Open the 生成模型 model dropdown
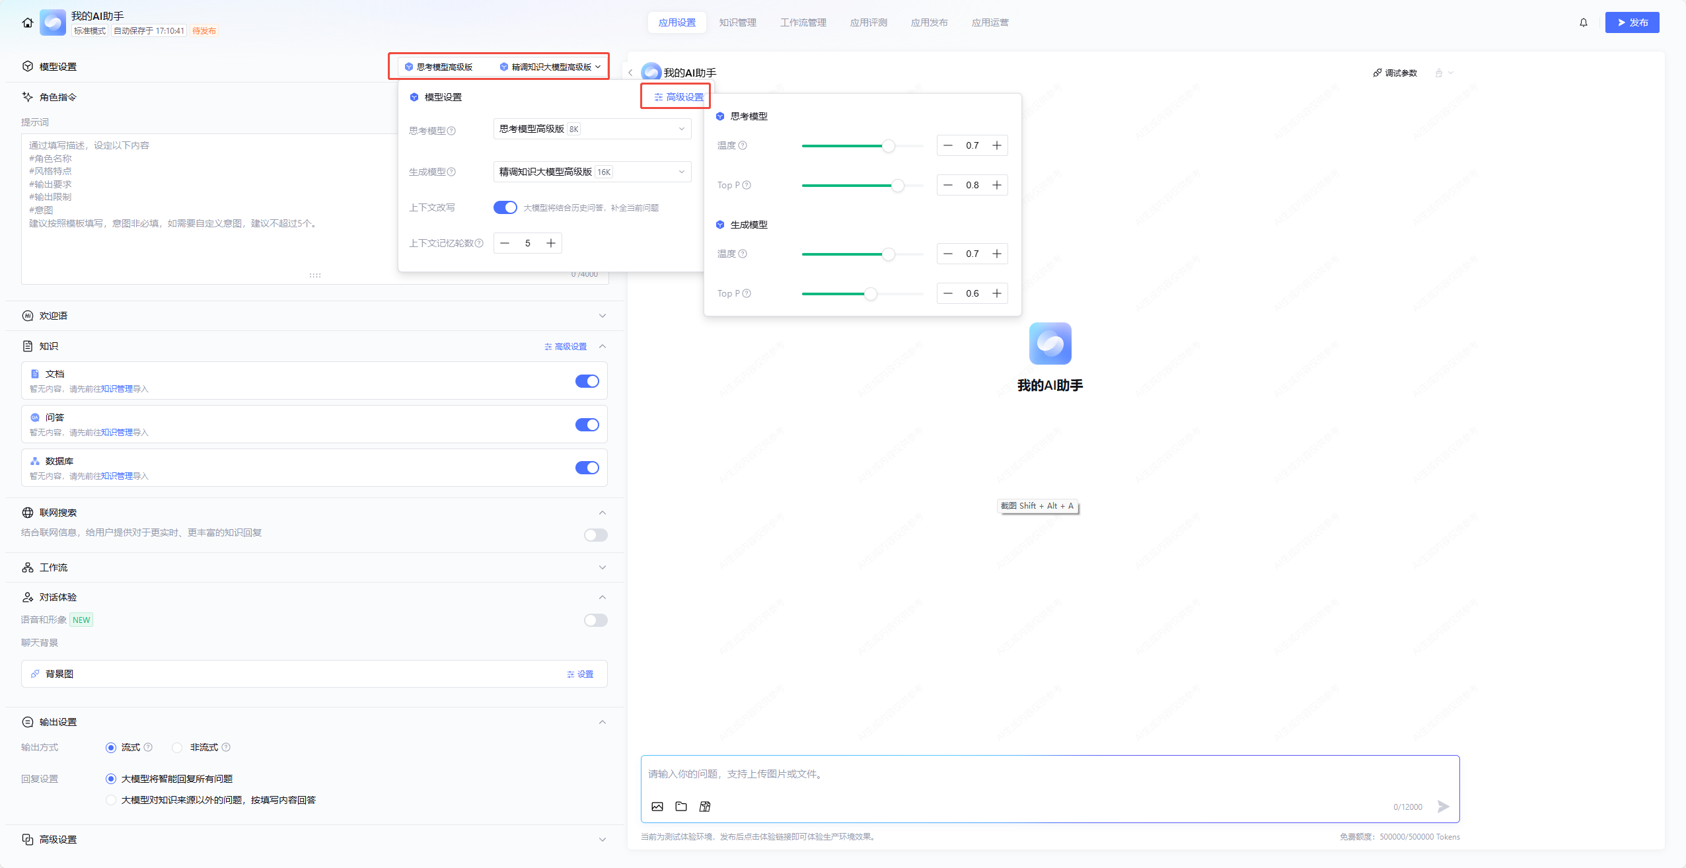The height and width of the screenshot is (868, 1686). pyautogui.click(x=592, y=172)
